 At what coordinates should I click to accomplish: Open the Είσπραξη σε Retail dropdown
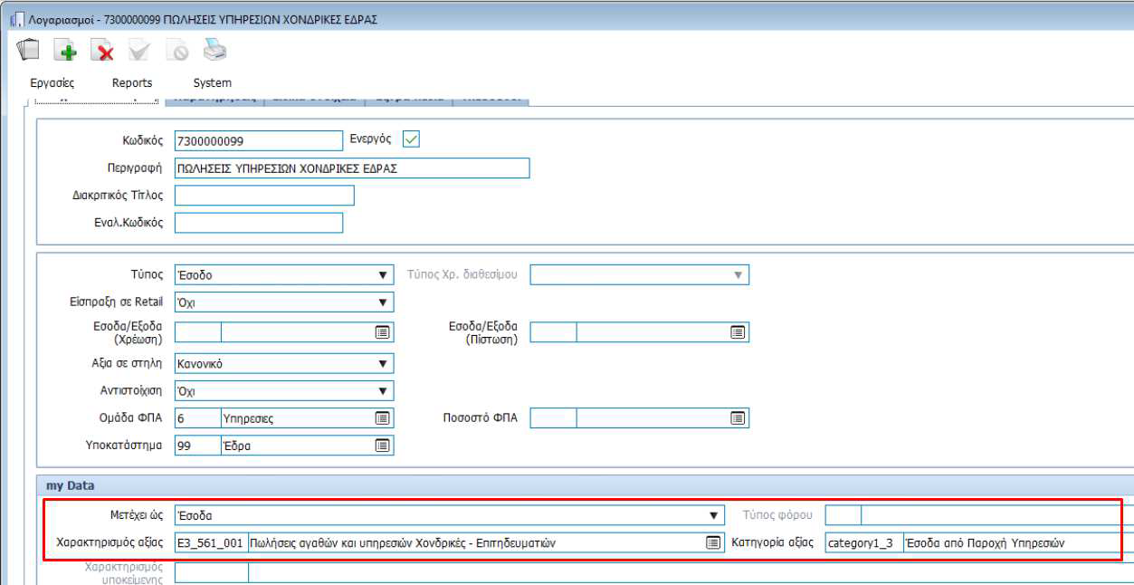coord(384,302)
